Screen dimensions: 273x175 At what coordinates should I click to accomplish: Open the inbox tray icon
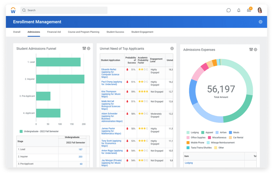pyautogui.click(x=249, y=10)
